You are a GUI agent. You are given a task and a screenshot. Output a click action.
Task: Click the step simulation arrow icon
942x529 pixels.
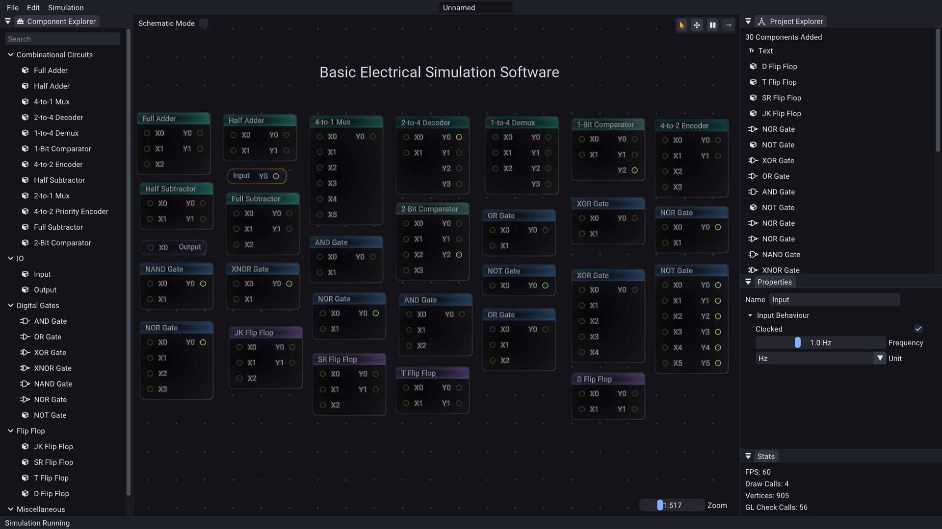(x=729, y=25)
